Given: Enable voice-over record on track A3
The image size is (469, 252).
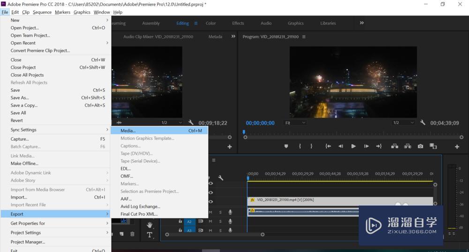Looking at the screenshot, I should pyautogui.click(x=230, y=230).
